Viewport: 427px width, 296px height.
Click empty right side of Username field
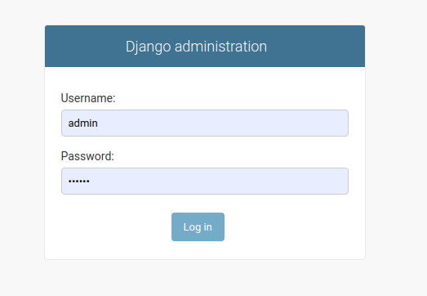pos(273,123)
